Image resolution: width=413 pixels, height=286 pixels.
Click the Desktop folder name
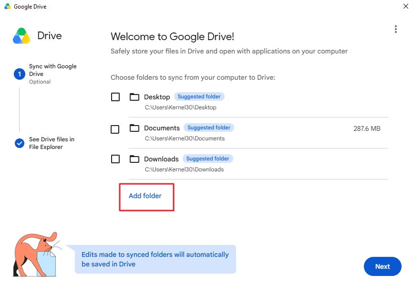click(157, 97)
